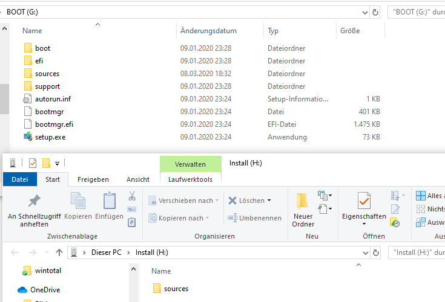
Task: Click the Install (H:) search field
Action: [x=417, y=252]
